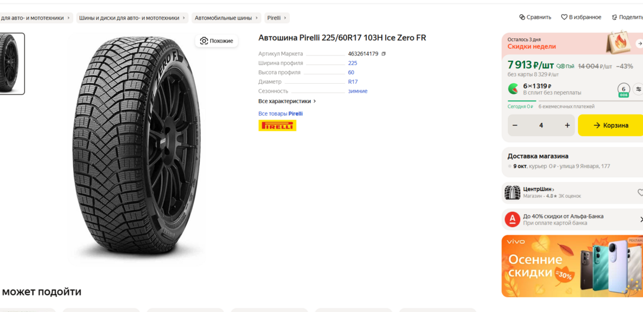Select the 6-month Split term circle

624,89
